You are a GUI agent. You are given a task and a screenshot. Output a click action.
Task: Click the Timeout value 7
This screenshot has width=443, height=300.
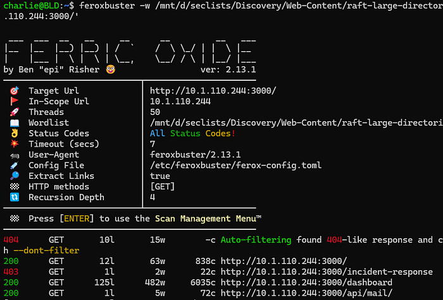tap(153, 144)
